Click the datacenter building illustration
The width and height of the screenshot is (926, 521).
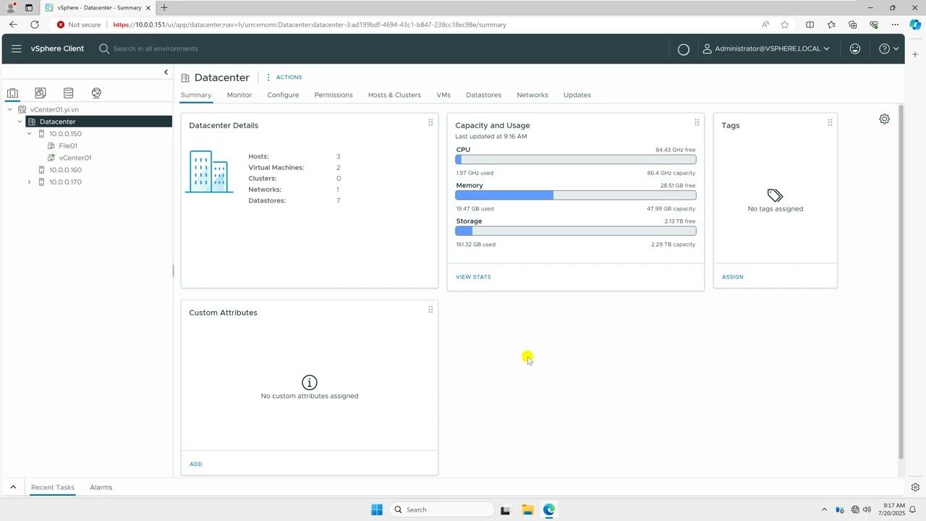point(209,171)
